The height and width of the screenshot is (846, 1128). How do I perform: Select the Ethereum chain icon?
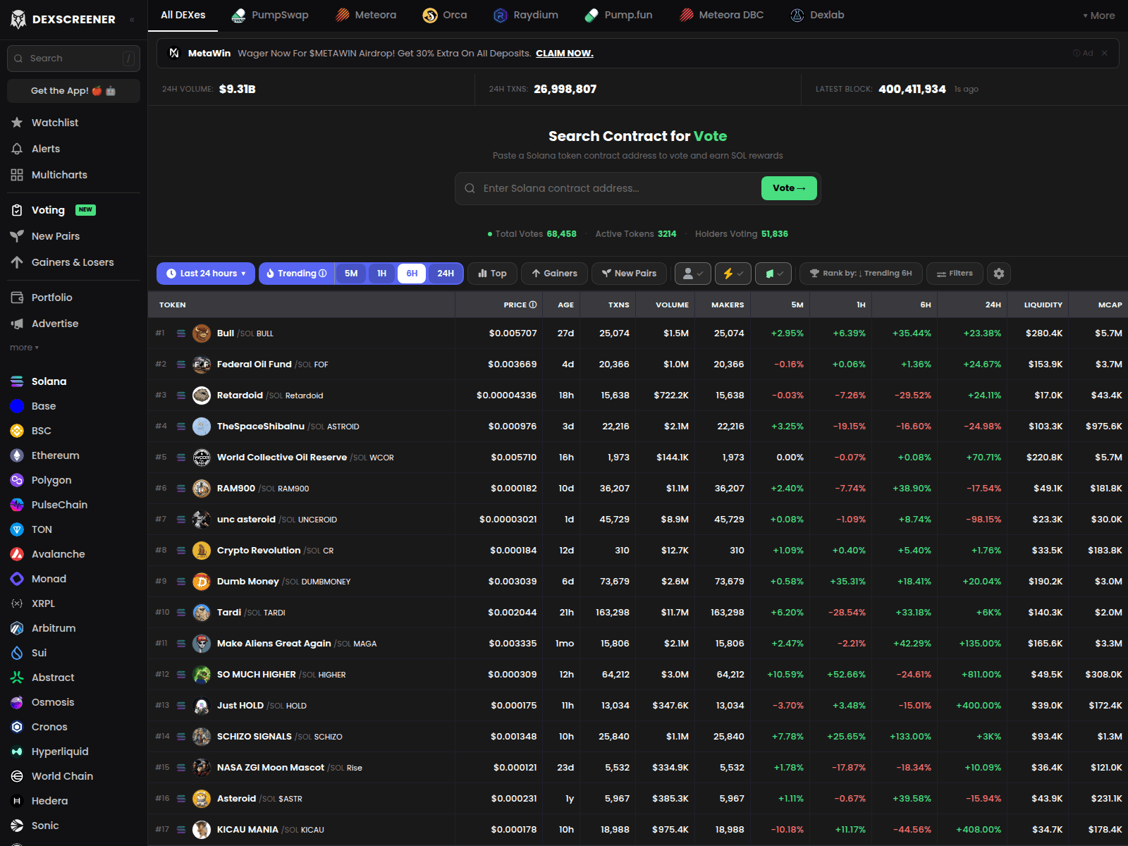[x=17, y=455]
